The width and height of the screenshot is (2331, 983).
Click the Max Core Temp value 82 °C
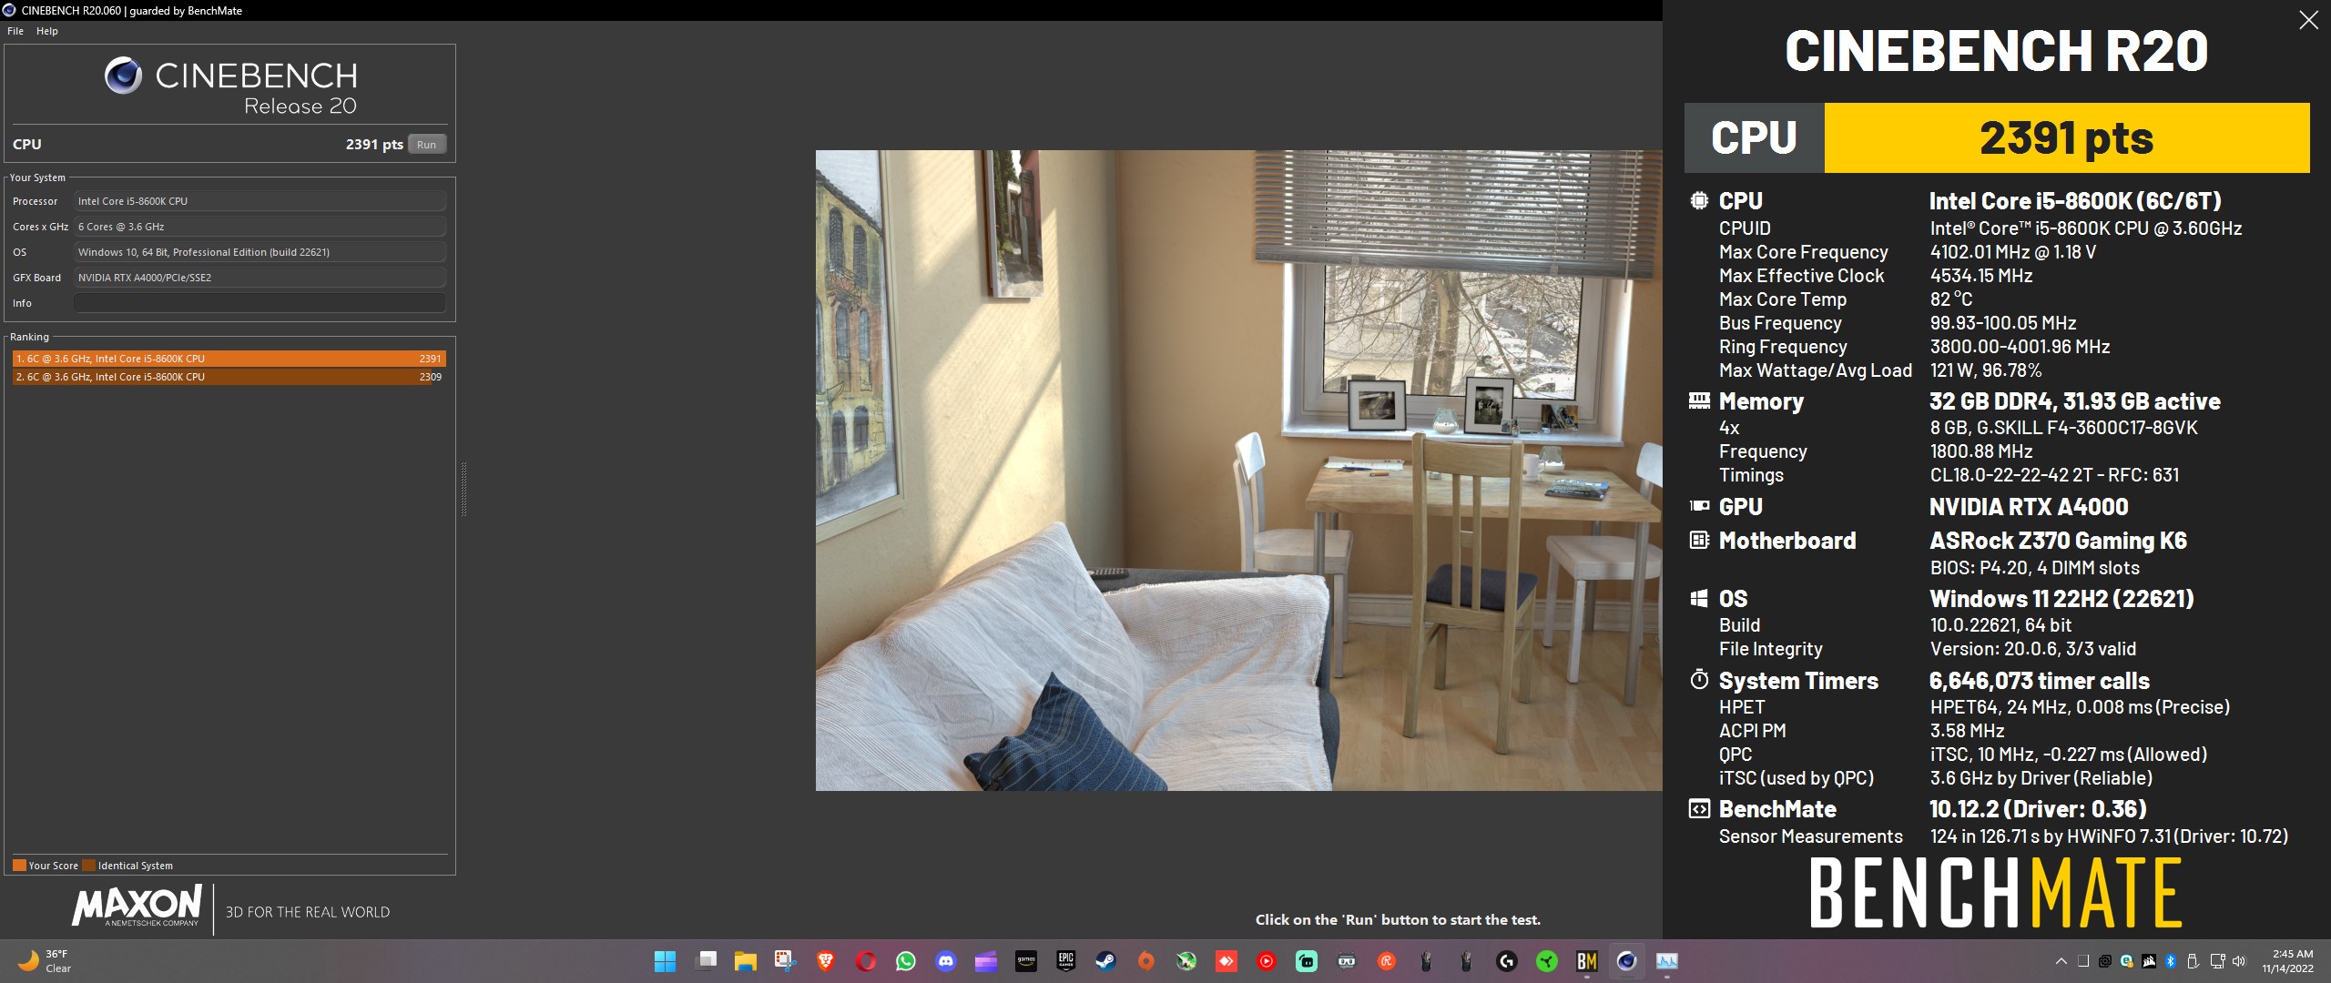(x=1951, y=299)
